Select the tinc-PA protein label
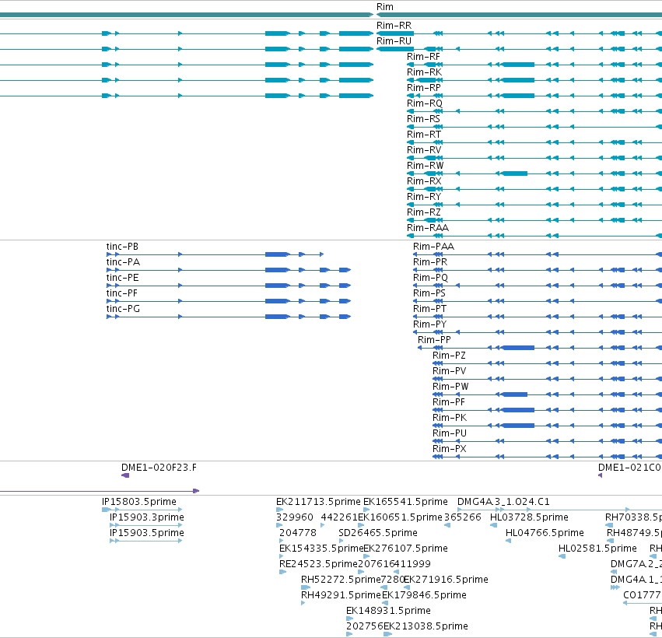Viewport: 662px width, 638px height. pyautogui.click(x=123, y=262)
